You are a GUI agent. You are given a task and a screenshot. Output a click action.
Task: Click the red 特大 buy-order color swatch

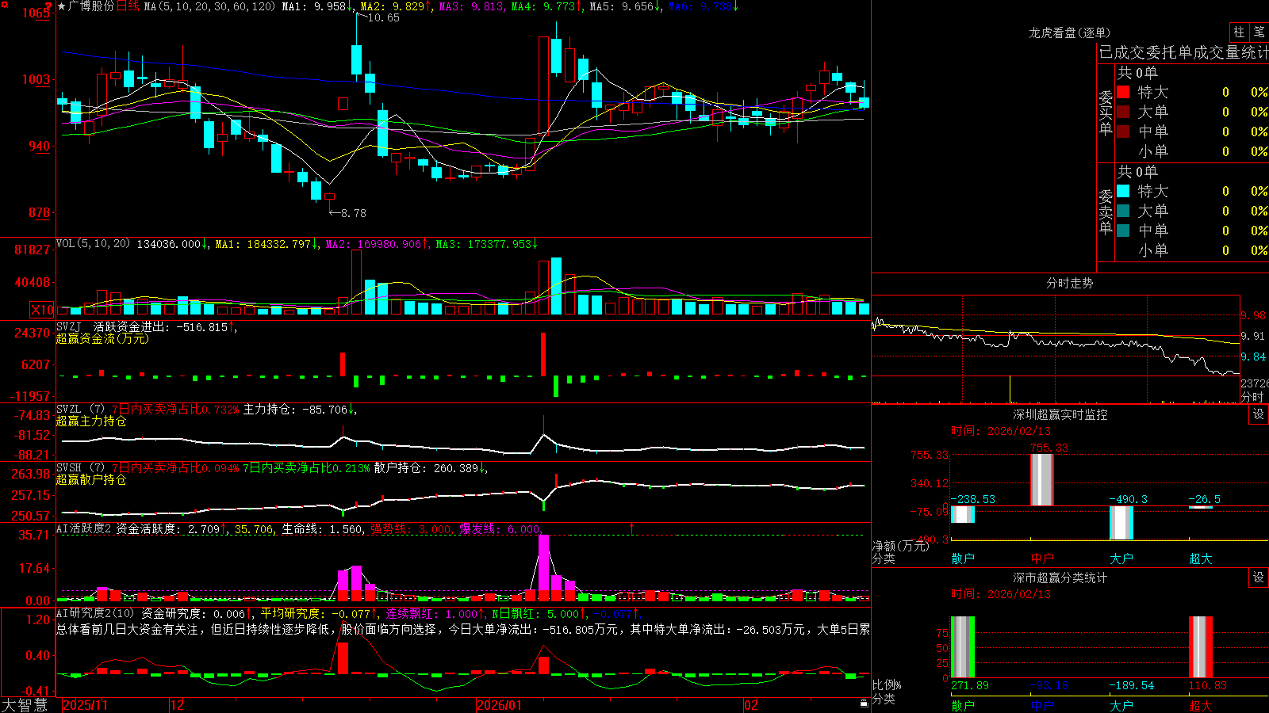click(x=1123, y=92)
